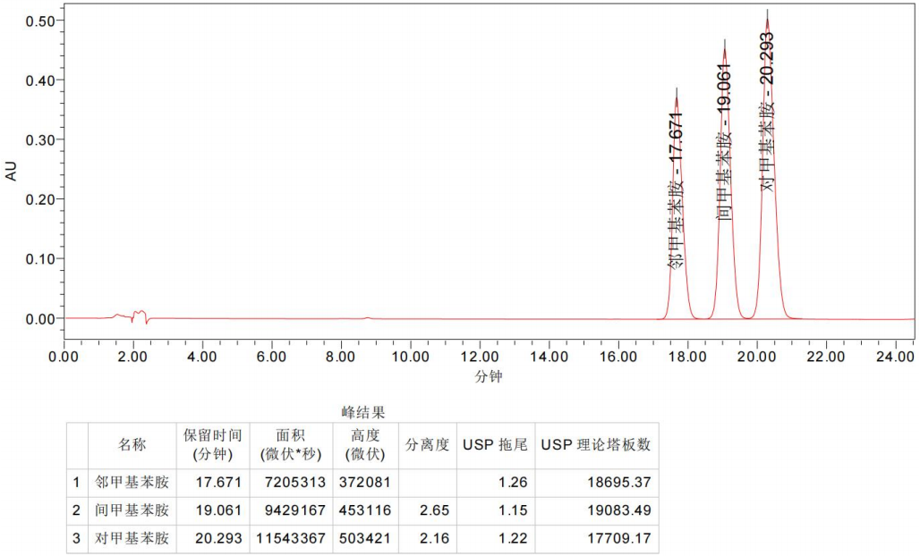Click the 分钟 x-axis label
This screenshot has width=920, height=556.
point(489,376)
